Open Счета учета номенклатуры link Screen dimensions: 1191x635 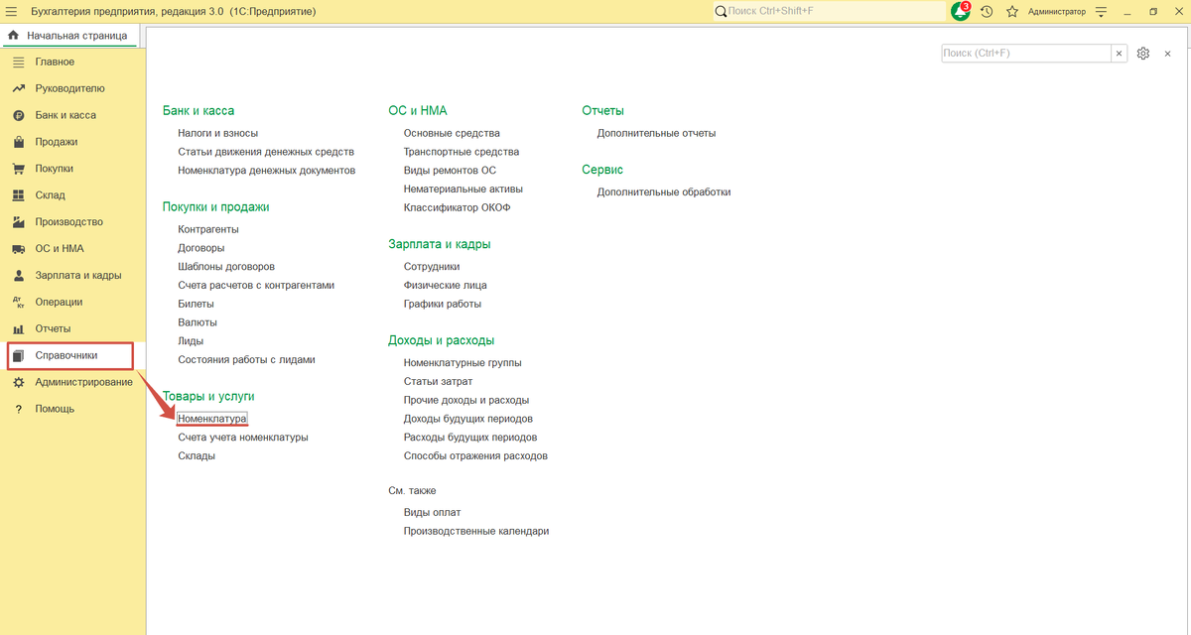(x=243, y=438)
